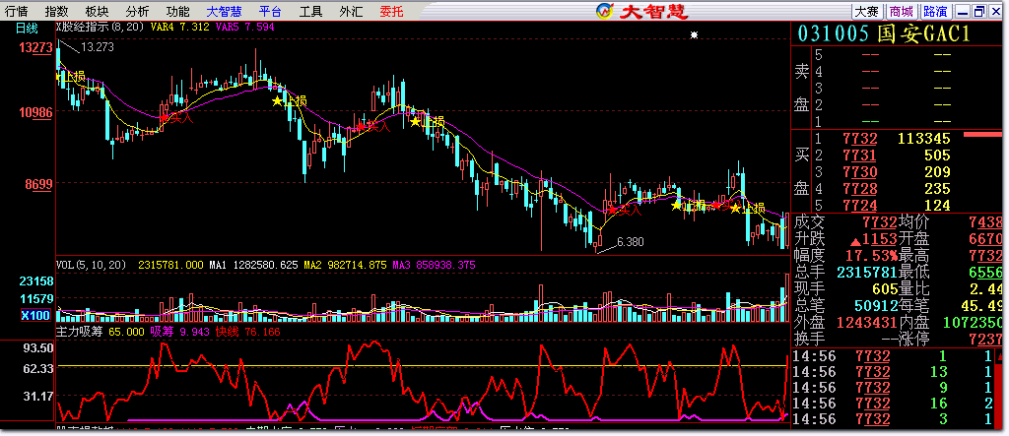The image size is (1009, 436).
Task: Click the 幅度 value 17.53%
Action: tap(871, 255)
